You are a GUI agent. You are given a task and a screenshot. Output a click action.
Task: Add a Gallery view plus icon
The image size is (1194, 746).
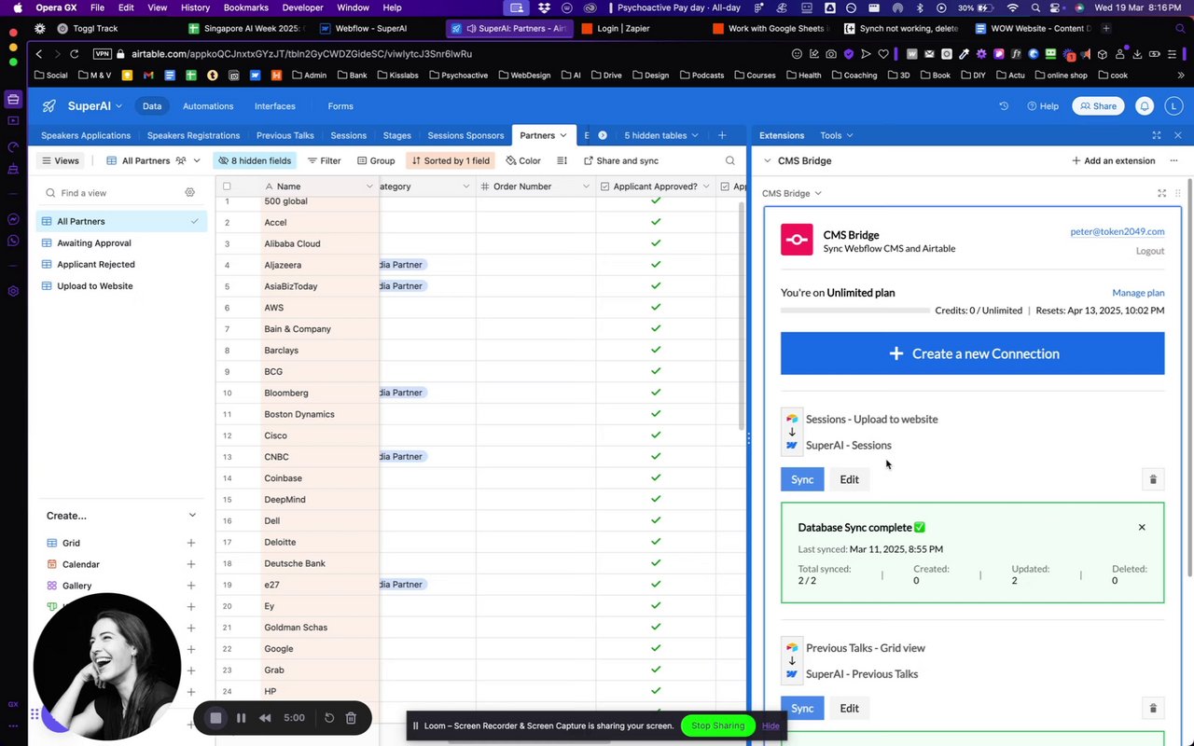[191, 586]
